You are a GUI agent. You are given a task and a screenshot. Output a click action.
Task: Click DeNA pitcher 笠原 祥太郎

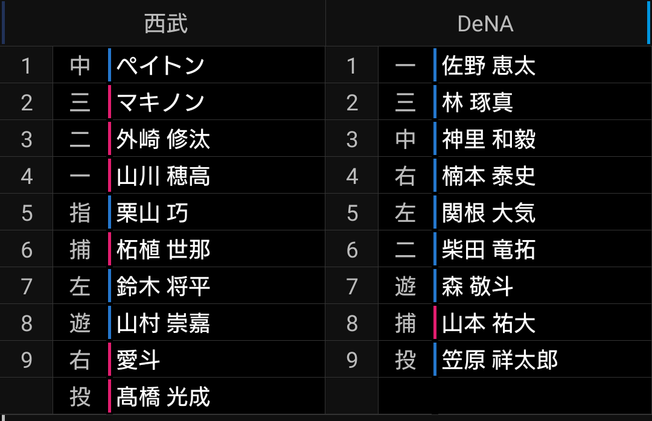point(499,359)
